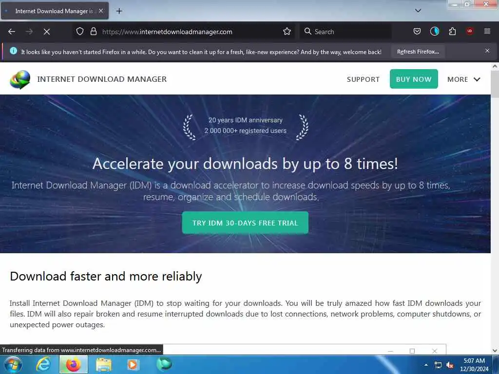Screen dimensions: 499x374
Task: Stop loading the page with X button
Action: [x=47, y=32]
